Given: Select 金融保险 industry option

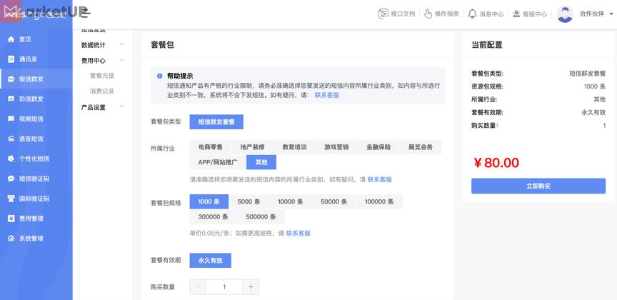Looking at the screenshot, I should click(378, 147).
